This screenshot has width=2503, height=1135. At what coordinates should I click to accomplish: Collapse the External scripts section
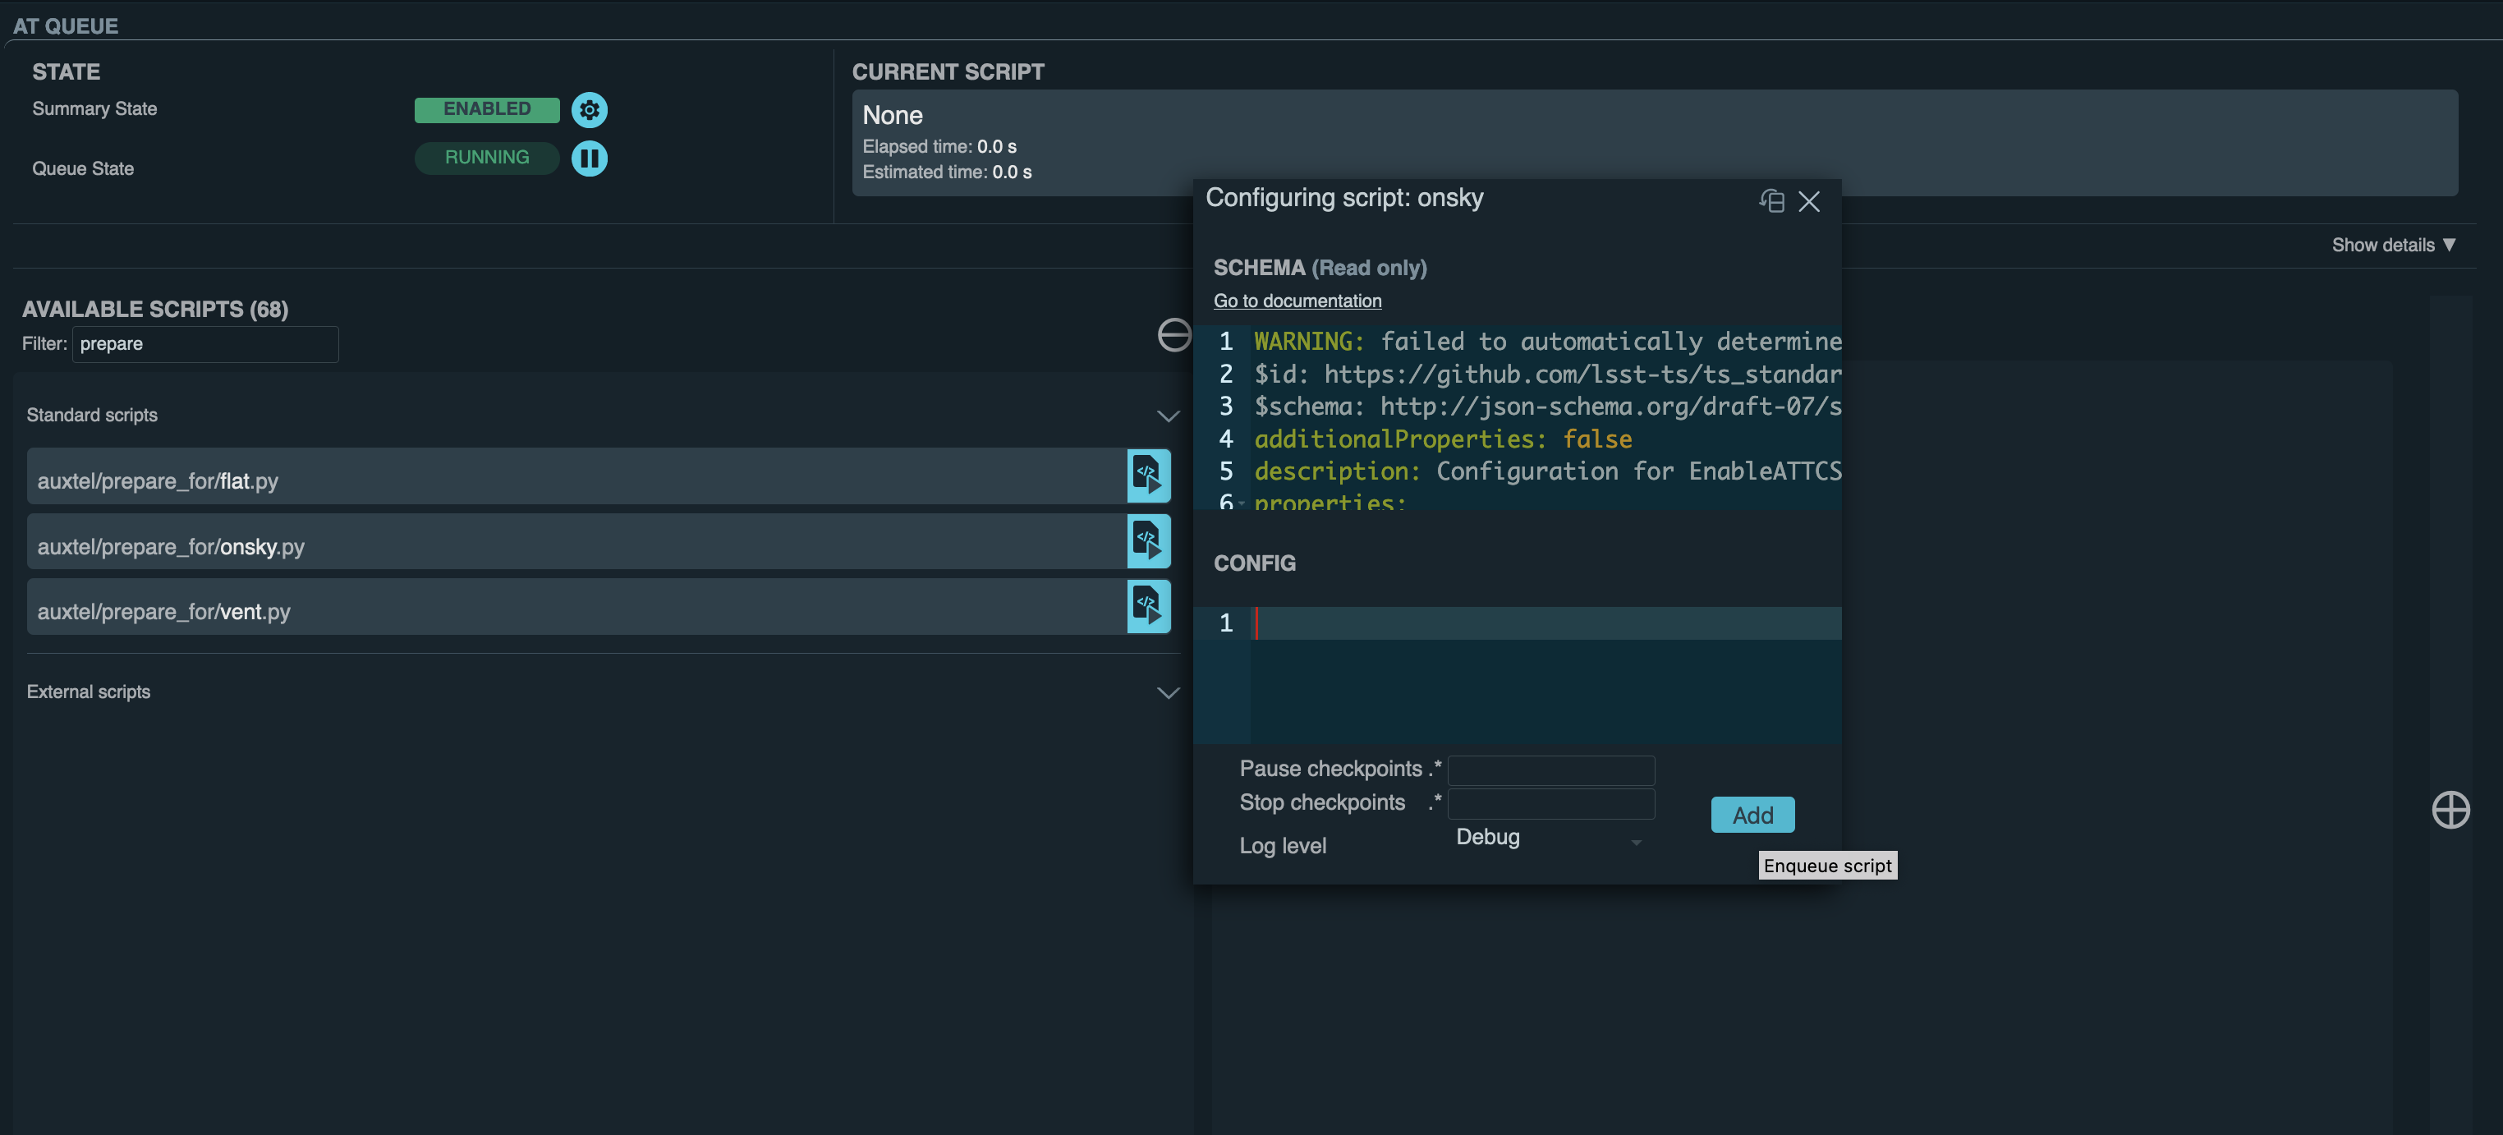coord(1168,693)
